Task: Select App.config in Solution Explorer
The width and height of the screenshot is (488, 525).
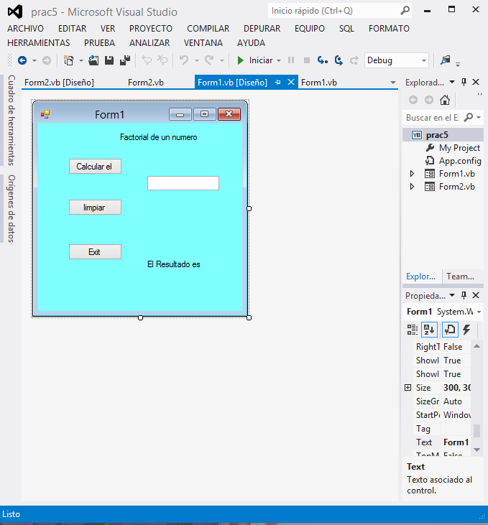Action: pyautogui.click(x=460, y=161)
